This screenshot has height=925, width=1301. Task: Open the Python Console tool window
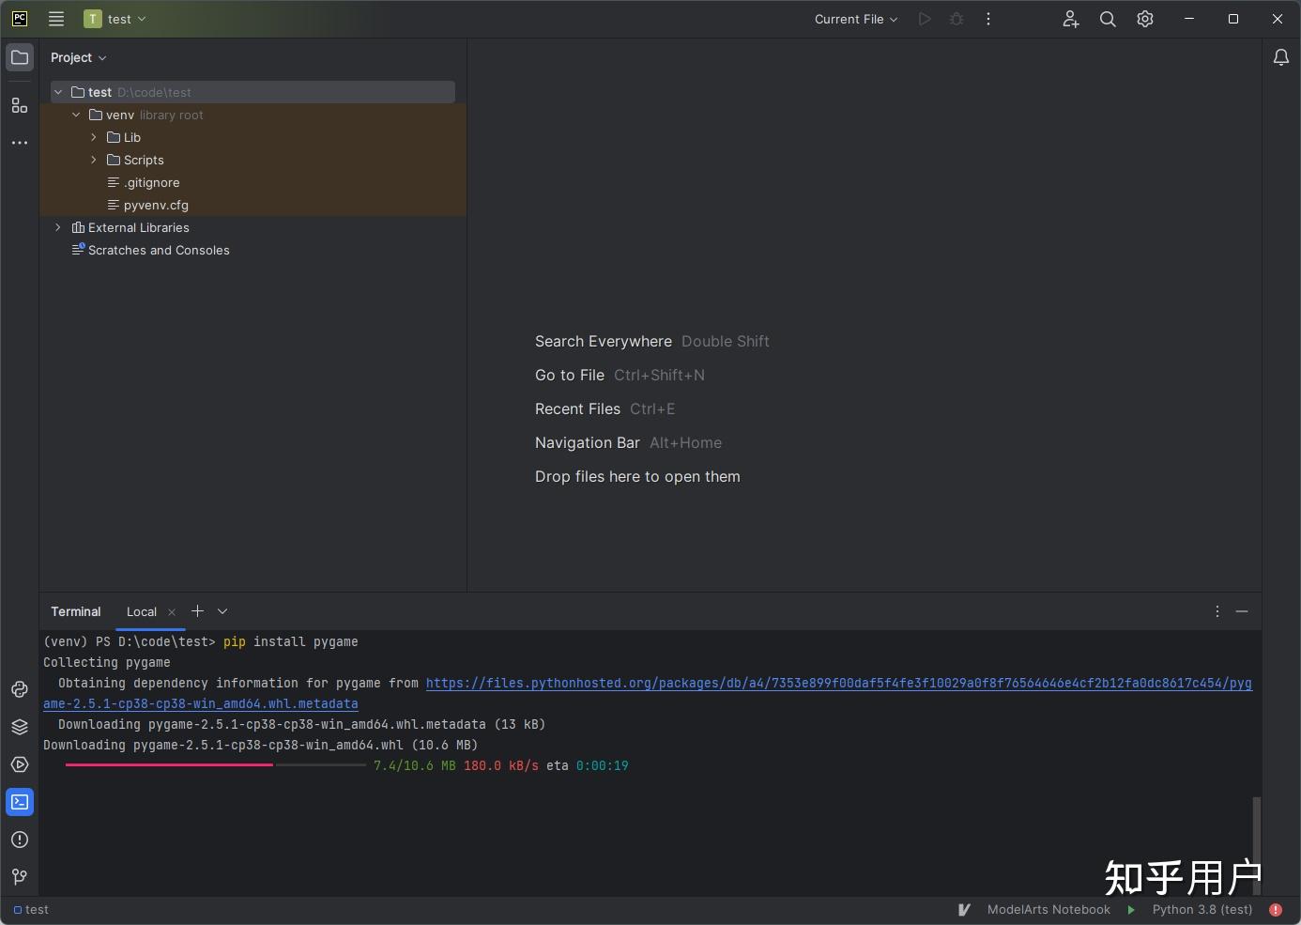point(20,689)
